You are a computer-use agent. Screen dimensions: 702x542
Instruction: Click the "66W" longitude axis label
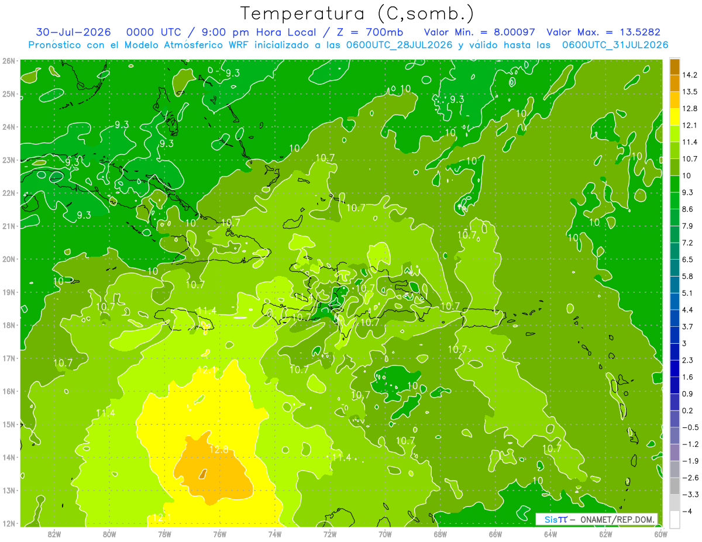[495, 534]
